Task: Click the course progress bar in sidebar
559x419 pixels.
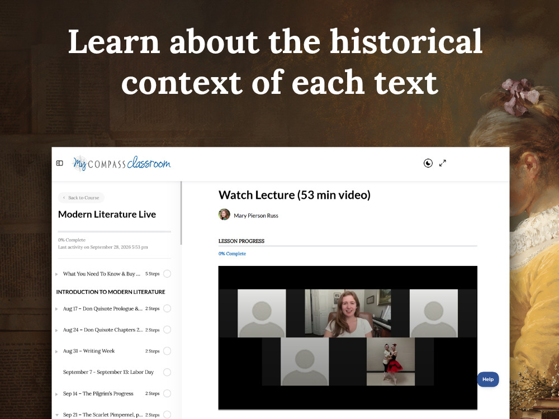Action: tap(115, 232)
